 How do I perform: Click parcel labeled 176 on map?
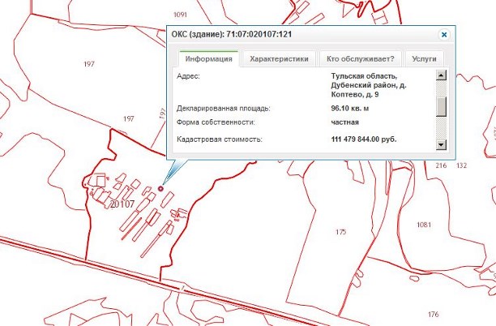(434, 314)
